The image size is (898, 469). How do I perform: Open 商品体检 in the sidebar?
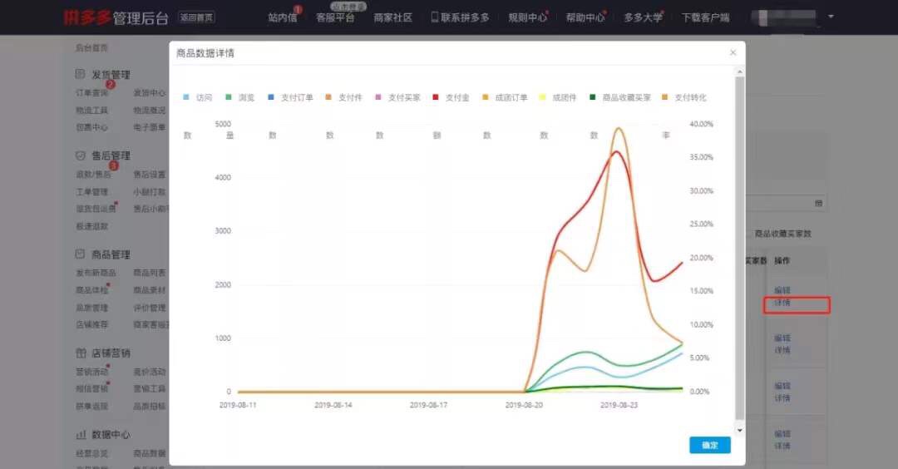tap(91, 290)
